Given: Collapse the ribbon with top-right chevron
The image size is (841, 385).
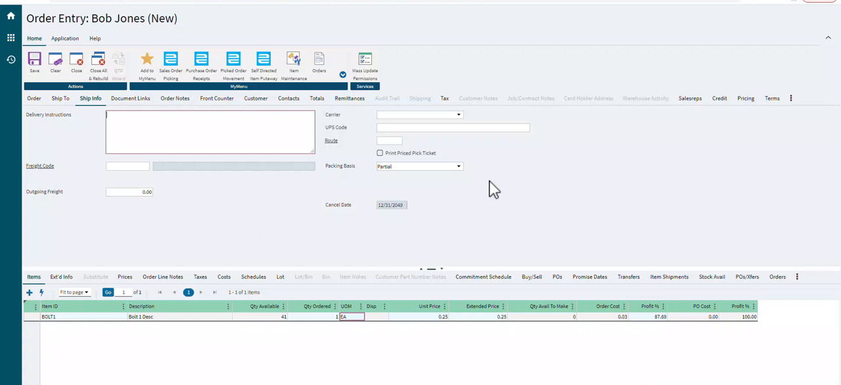Looking at the screenshot, I should tap(828, 38).
